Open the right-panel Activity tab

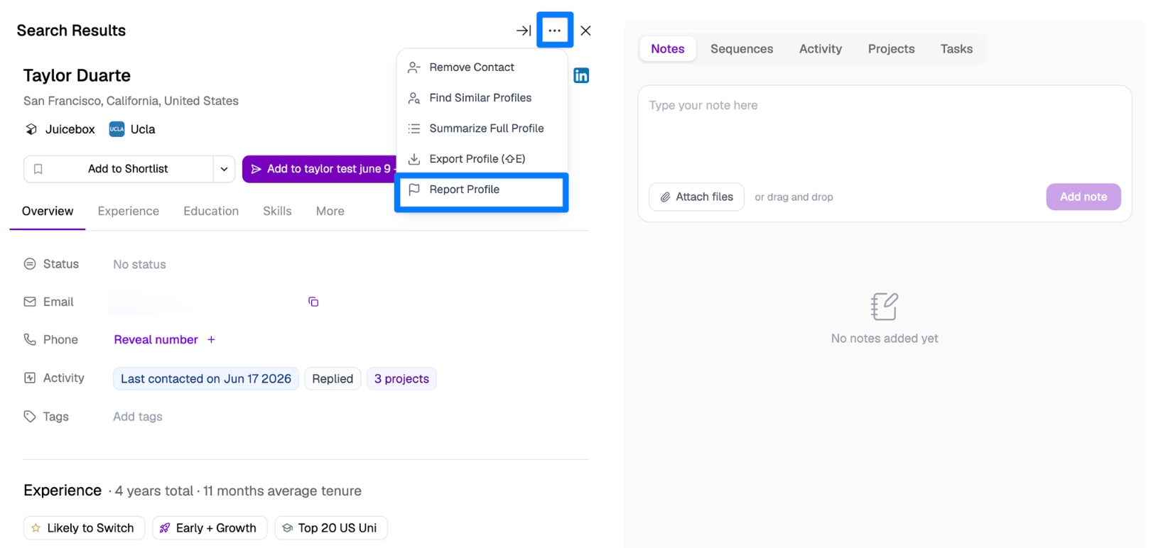821,49
